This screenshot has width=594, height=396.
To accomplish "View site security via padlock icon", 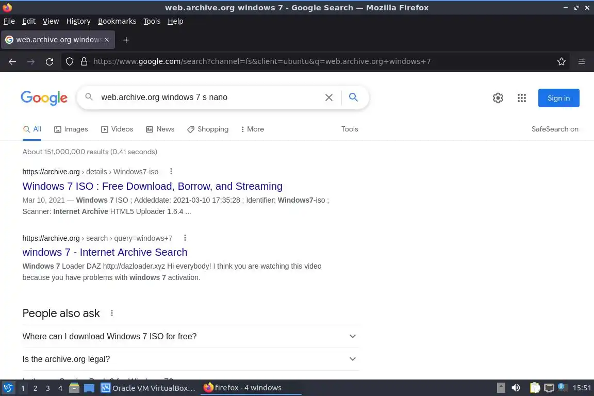I will point(84,61).
